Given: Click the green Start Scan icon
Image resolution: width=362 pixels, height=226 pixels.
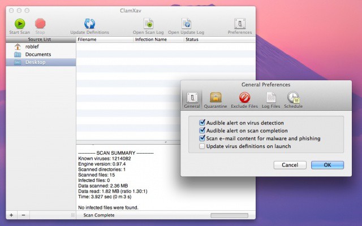Looking at the screenshot, I should (20, 24).
